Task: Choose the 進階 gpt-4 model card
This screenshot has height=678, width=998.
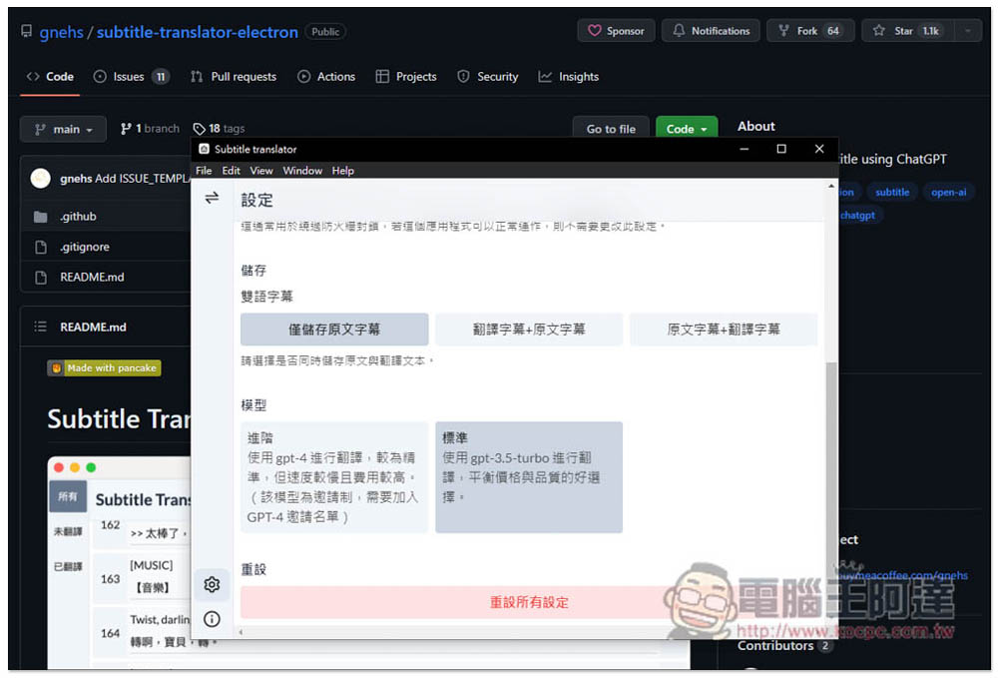Action: pyautogui.click(x=334, y=477)
